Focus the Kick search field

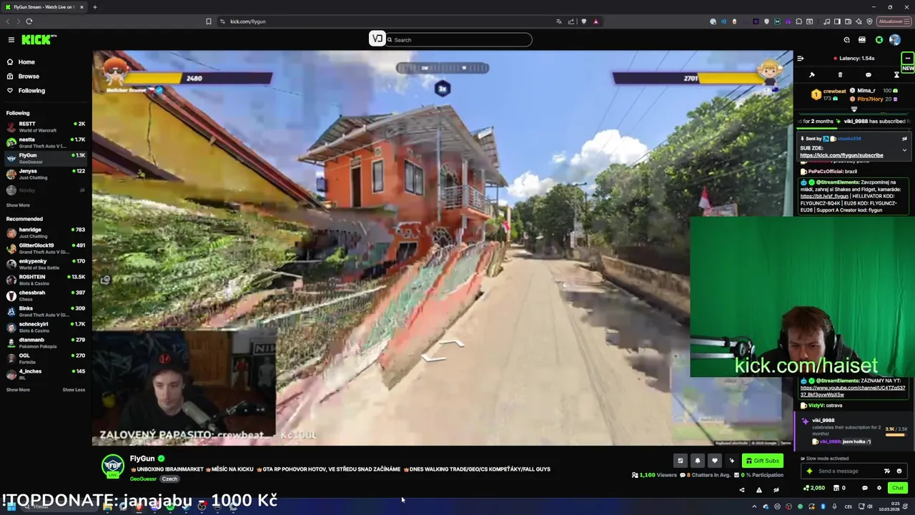click(x=458, y=40)
